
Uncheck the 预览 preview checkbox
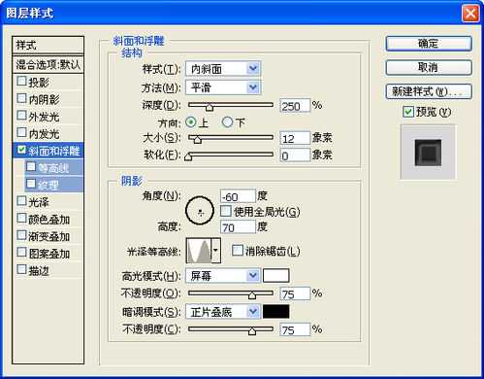408,112
